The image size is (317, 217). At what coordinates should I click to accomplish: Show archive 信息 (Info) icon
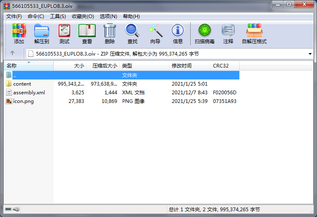click(x=178, y=33)
